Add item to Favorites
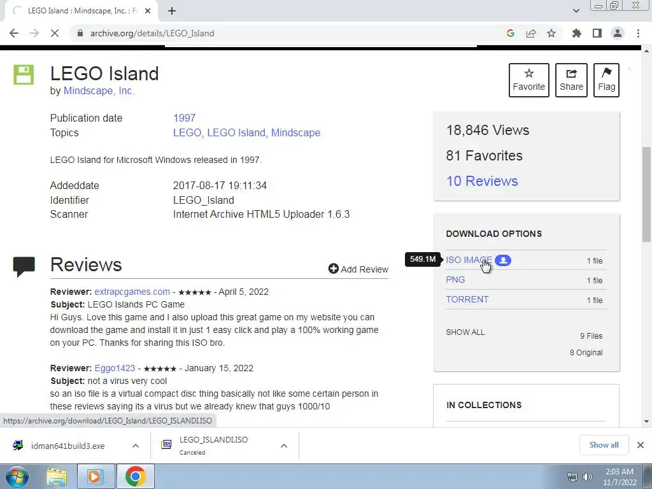The height and width of the screenshot is (489, 652). point(529,80)
